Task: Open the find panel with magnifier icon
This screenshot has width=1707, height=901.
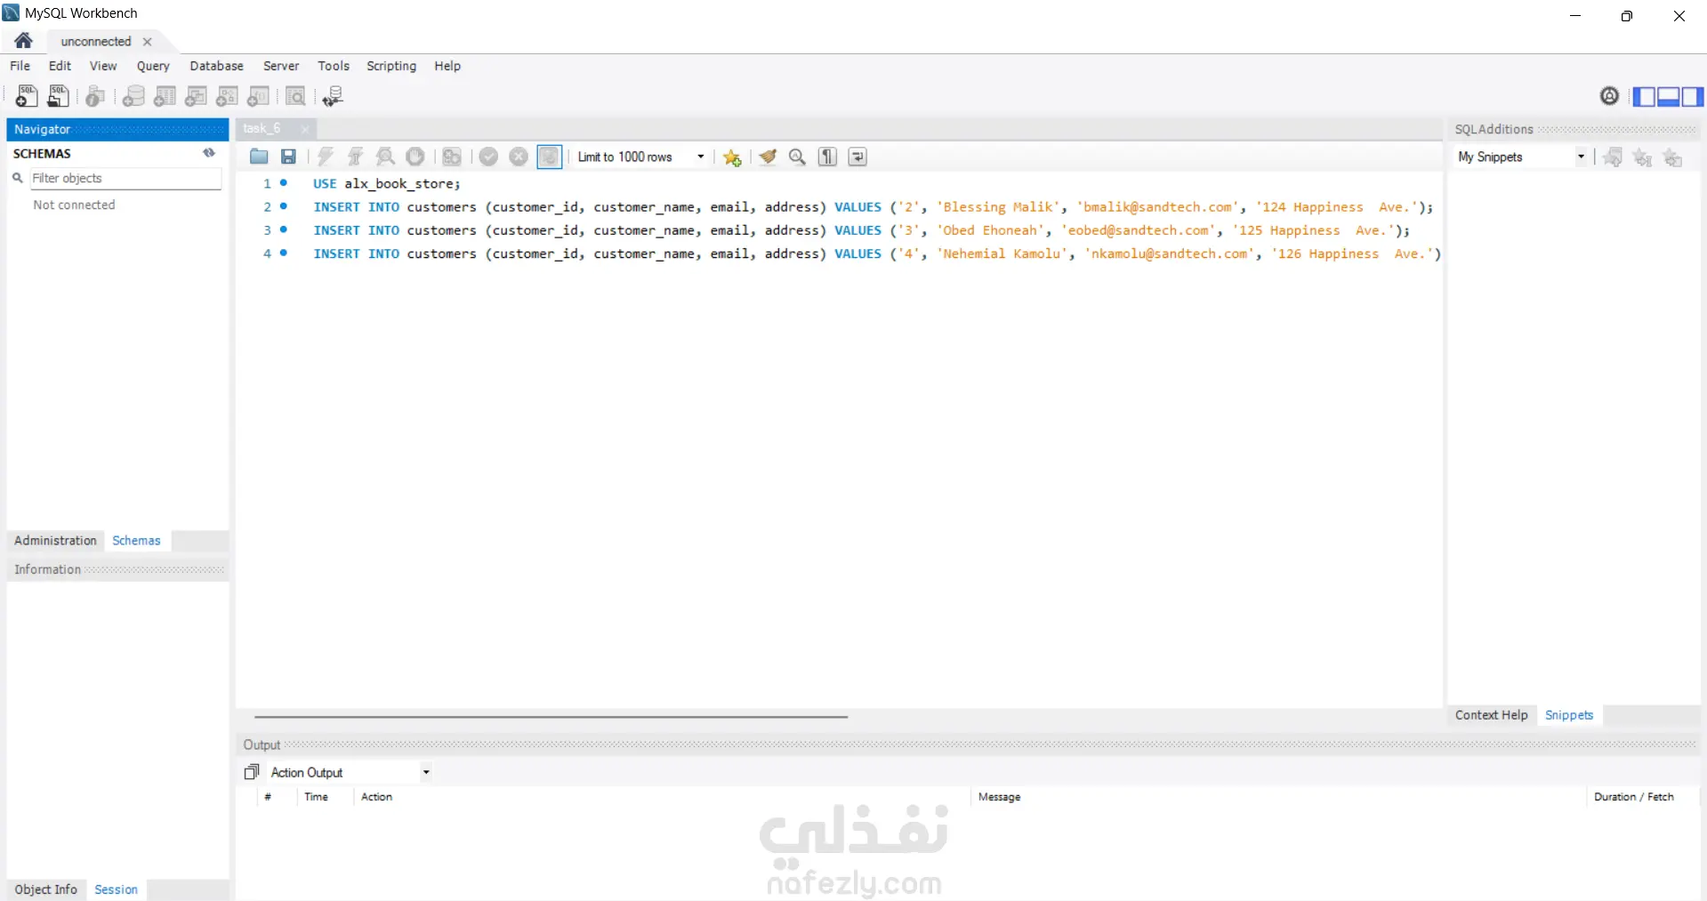Action: point(797,157)
